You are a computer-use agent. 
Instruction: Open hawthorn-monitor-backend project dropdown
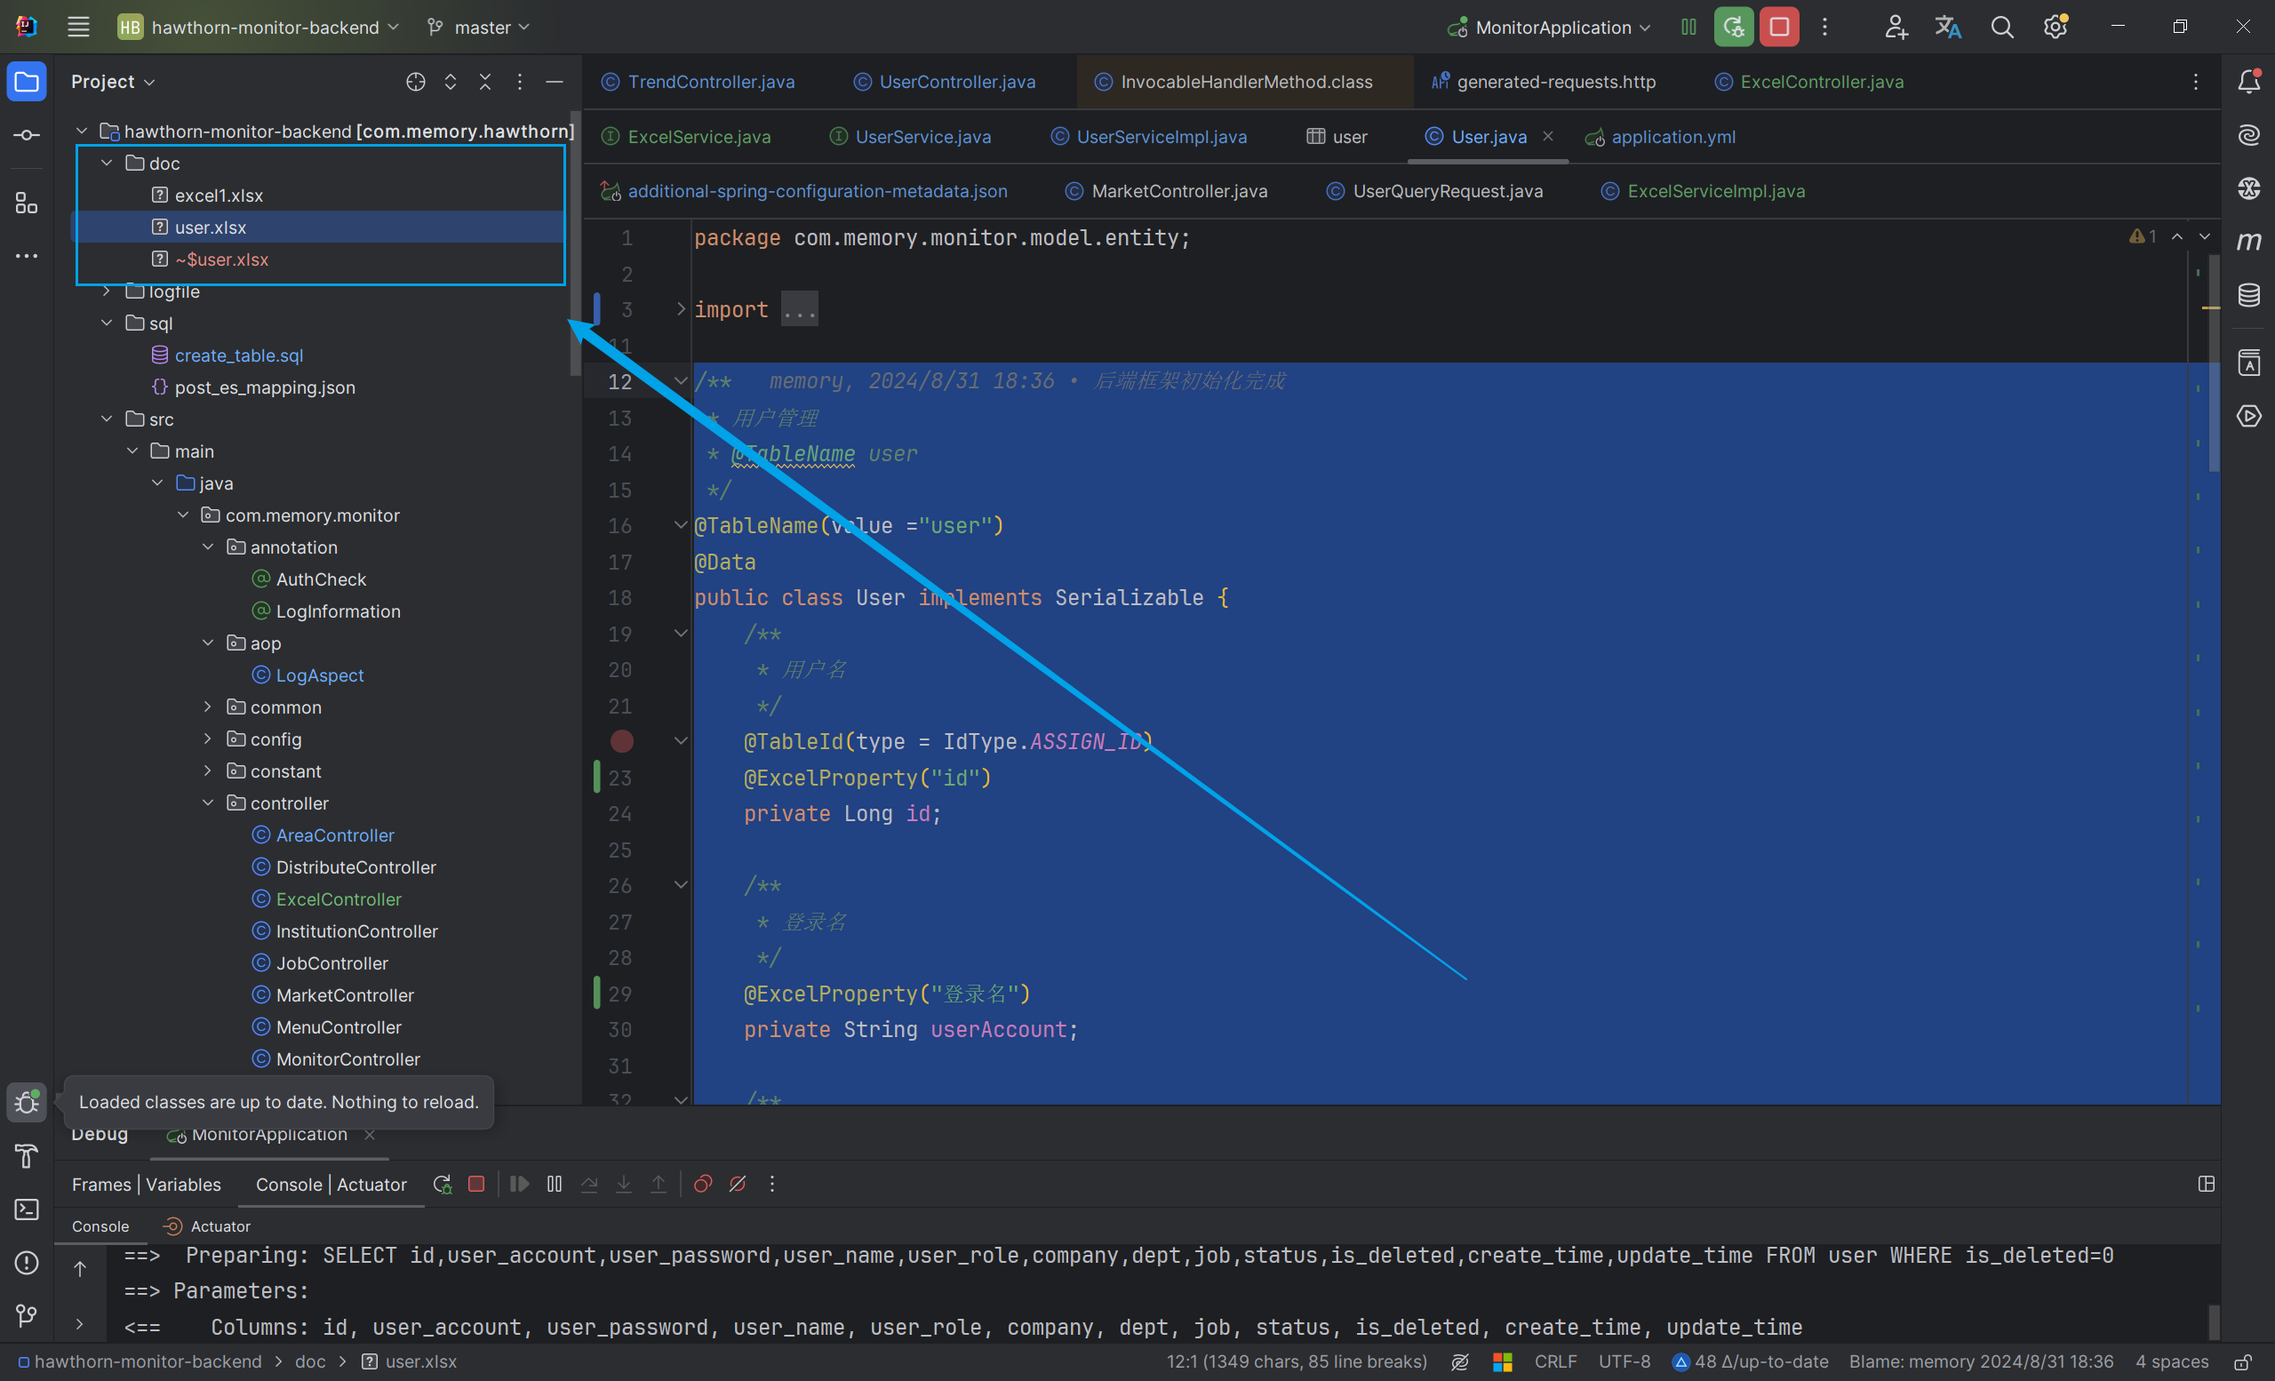259,27
